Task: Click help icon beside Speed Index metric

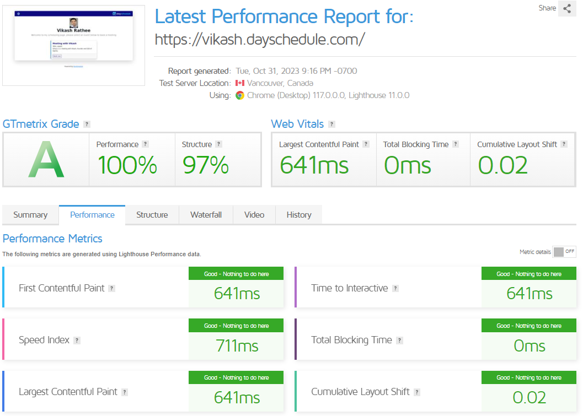Action: coord(77,340)
